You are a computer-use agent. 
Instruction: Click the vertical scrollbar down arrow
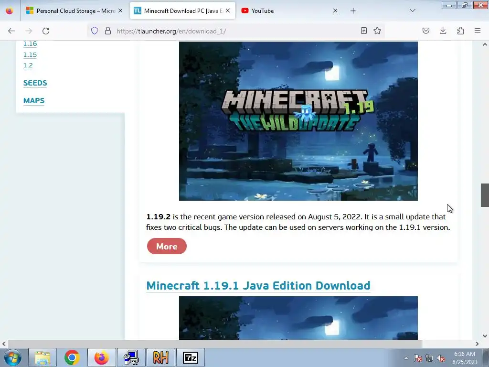click(485, 336)
